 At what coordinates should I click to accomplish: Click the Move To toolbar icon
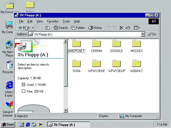pos(109,28)
